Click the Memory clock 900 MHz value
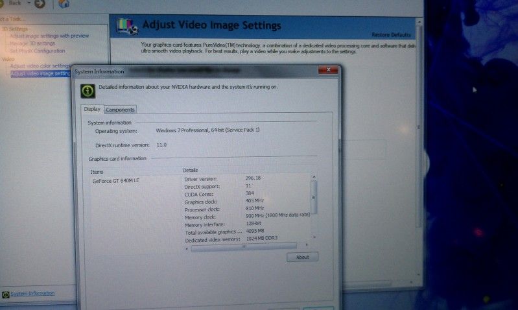The image size is (518, 310). coord(278,215)
